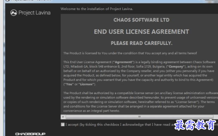Click the Project Lavina logo icon
Image resolution: width=218 pixels, height=136 pixels.
[x=14, y=13]
